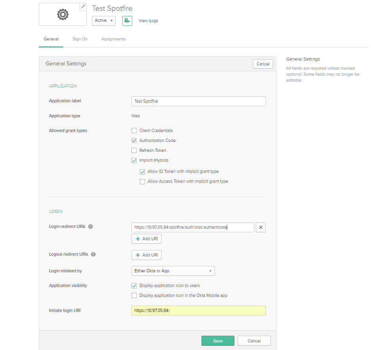371x350 pixels.
Task: Click the gear application logo icon
Action: [62, 14]
